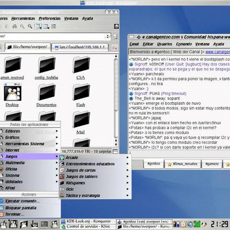Switch to lan://localhost/192.168.1.1 tab
The image size is (230, 230).
coord(80,47)
